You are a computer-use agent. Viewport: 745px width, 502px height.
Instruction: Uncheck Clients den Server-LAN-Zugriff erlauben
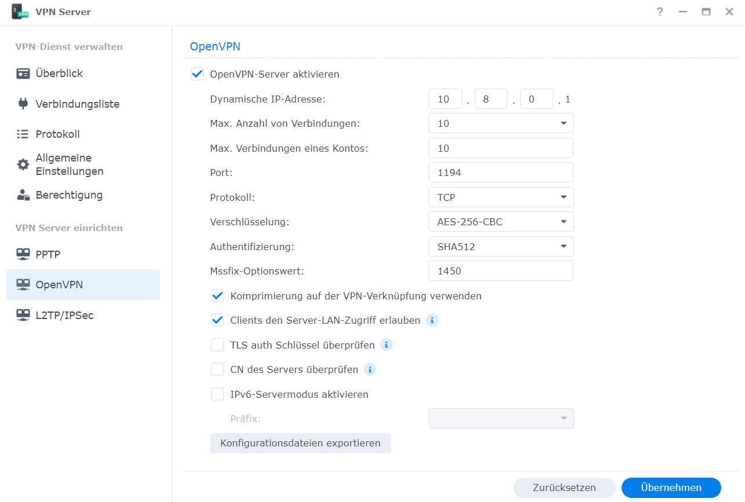coord(217,320)
